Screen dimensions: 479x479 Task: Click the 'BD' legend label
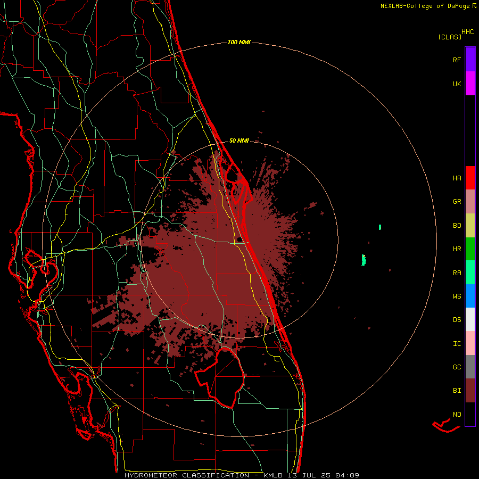[457, 226]
